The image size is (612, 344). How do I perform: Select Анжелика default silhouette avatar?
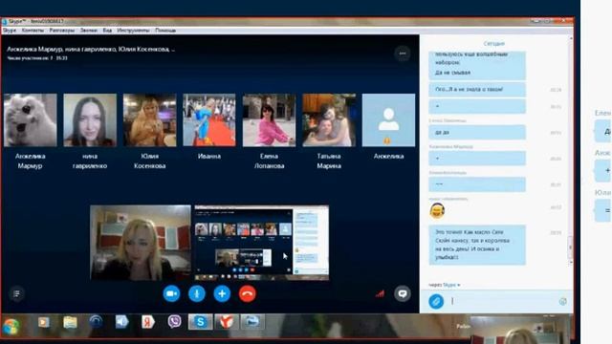[x=388, y=120]
